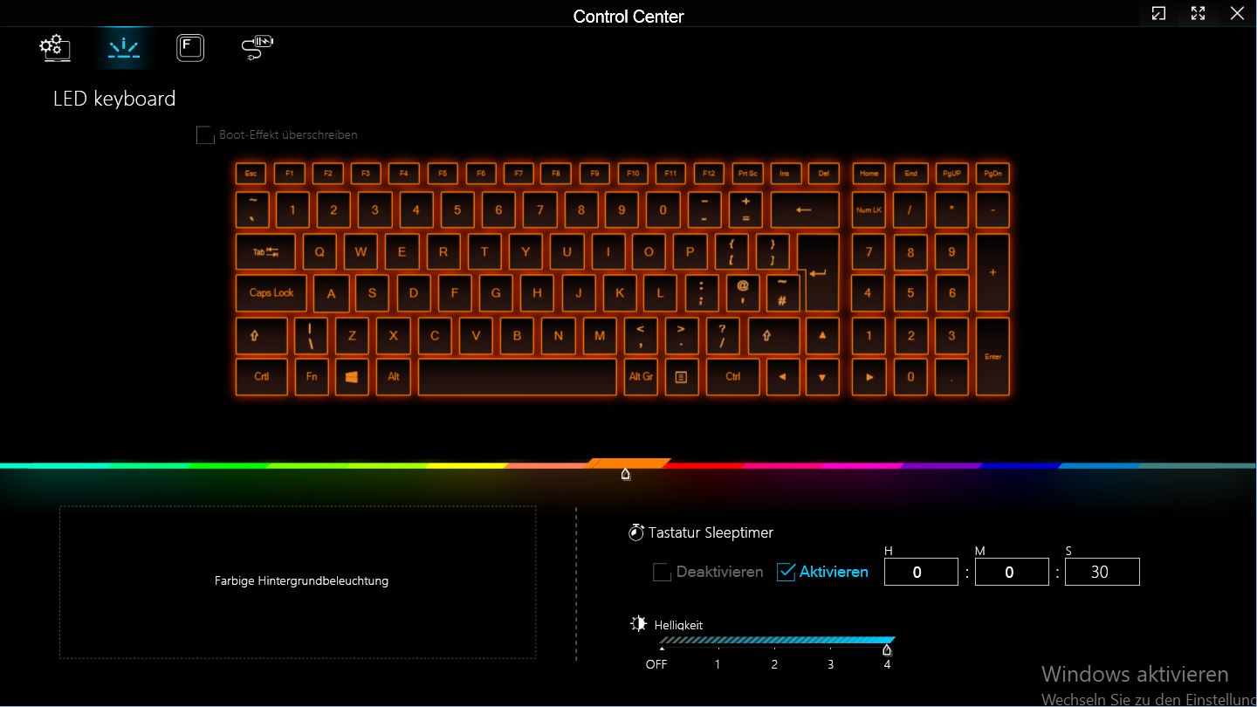Open the system settings gear tab

[55, 47]
